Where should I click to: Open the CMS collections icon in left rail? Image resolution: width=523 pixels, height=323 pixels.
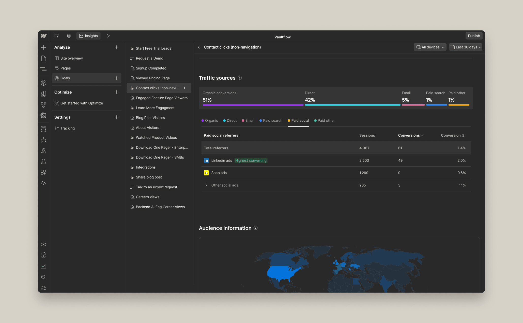click(x=43, y=129)
